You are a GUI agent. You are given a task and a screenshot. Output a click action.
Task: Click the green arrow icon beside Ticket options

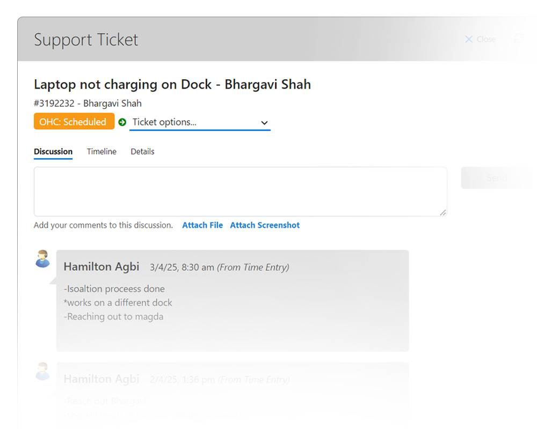(x=122, y=122)
